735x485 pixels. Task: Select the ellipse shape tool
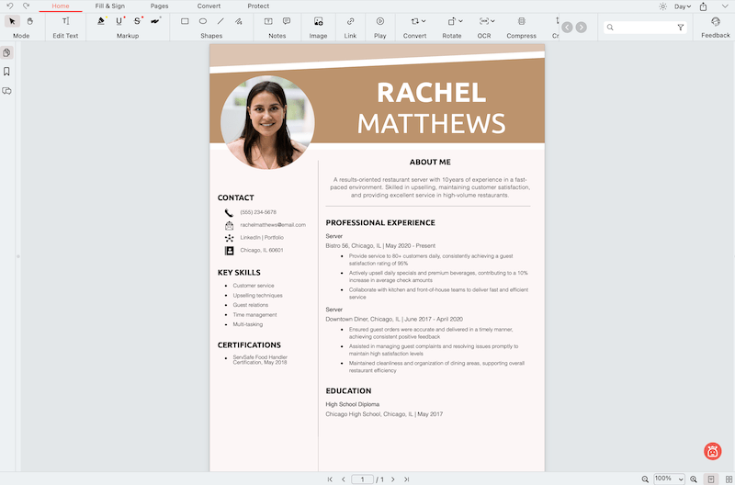pos(202,21)
